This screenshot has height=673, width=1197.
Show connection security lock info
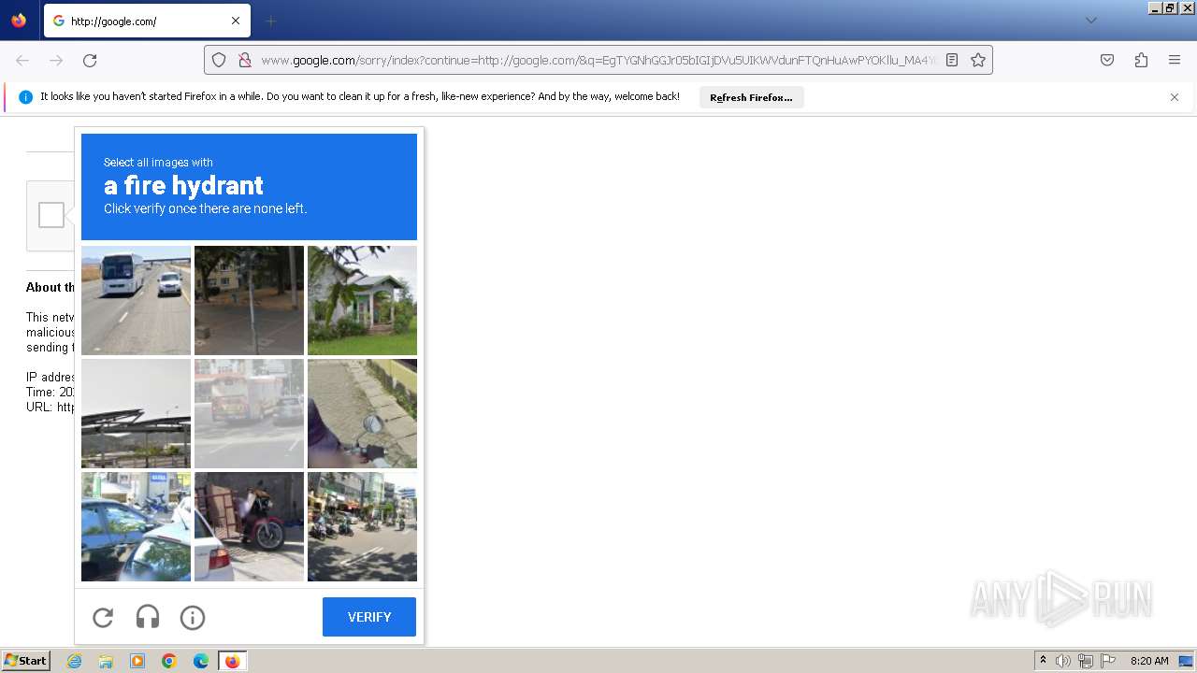coord(245,60)
